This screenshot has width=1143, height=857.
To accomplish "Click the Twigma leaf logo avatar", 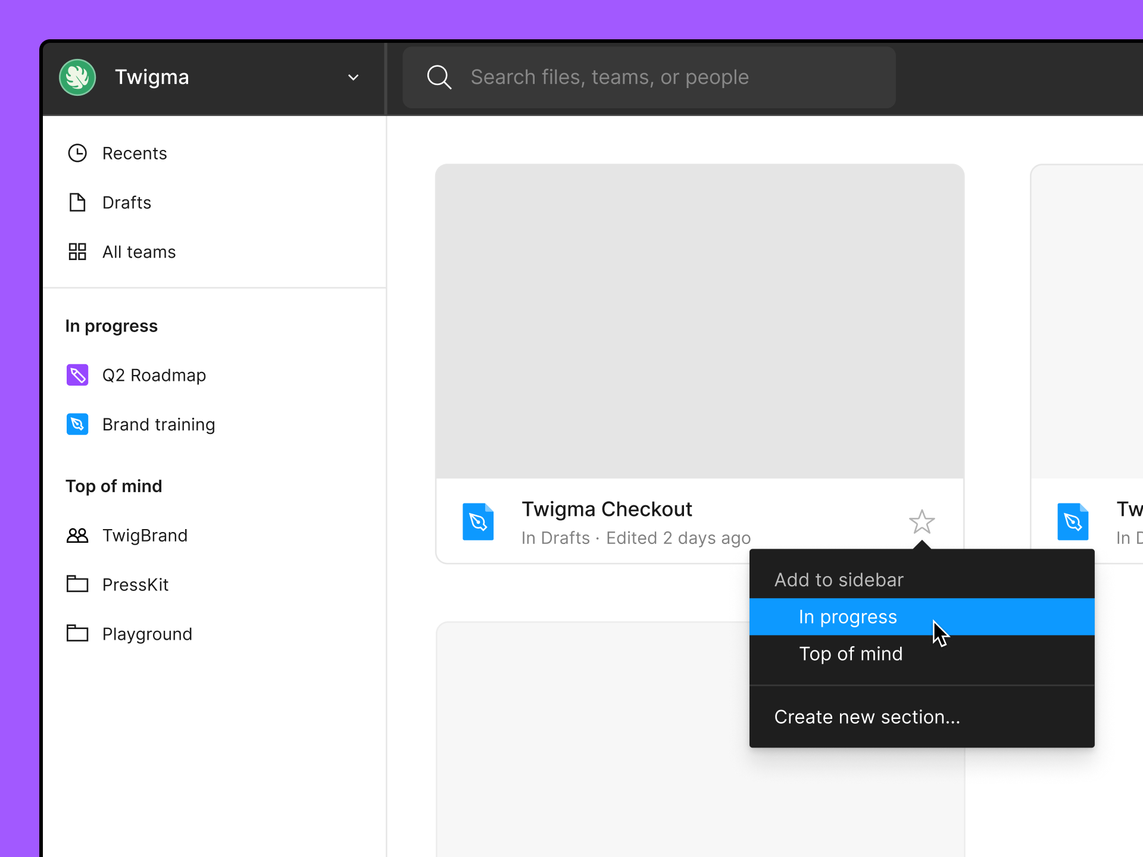I will 77,77.
